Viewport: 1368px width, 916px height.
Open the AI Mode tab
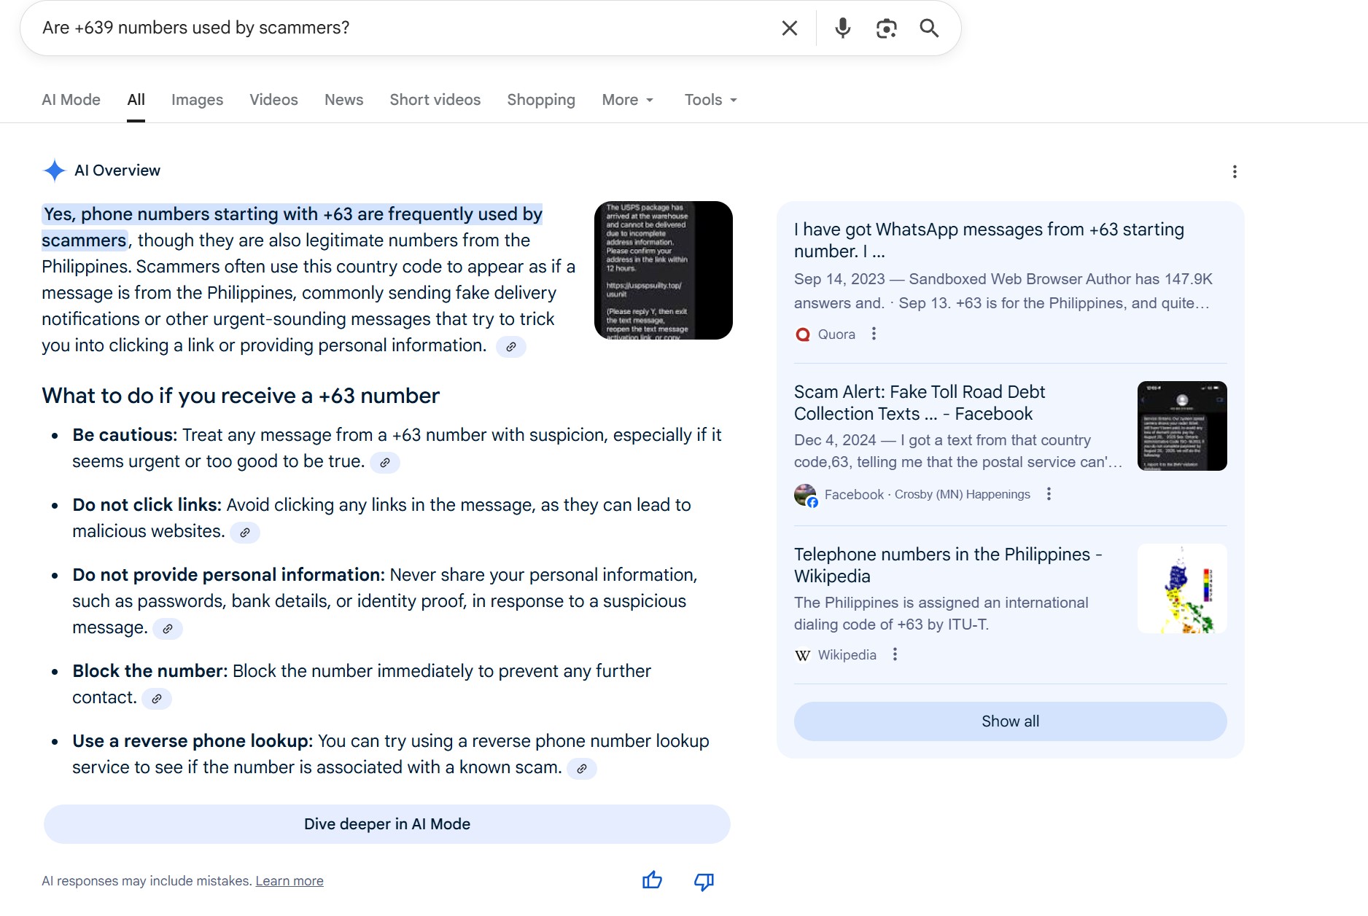point(71,100)
